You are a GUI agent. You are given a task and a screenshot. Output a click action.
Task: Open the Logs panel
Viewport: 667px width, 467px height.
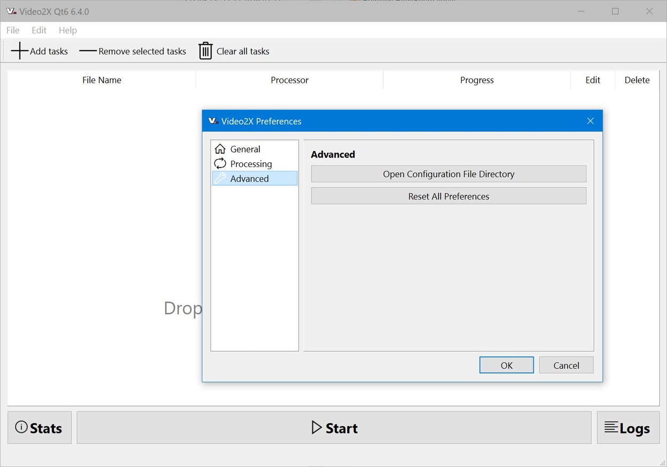pyautogui.click(x=628, y=428)
